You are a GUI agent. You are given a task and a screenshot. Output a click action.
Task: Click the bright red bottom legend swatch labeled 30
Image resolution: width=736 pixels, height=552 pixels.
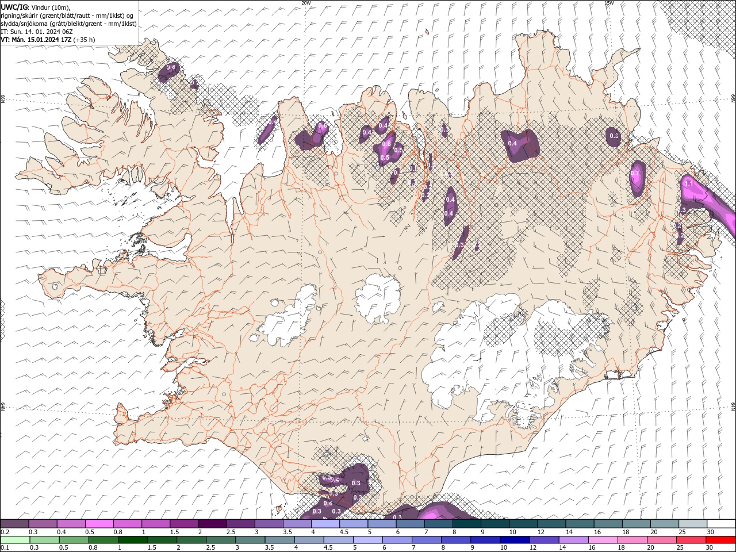[720, 540]
